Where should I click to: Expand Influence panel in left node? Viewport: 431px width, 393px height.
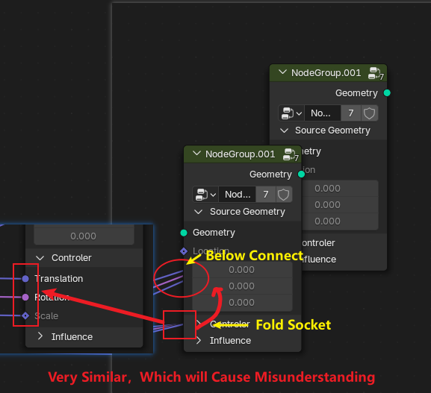point(40,336)
